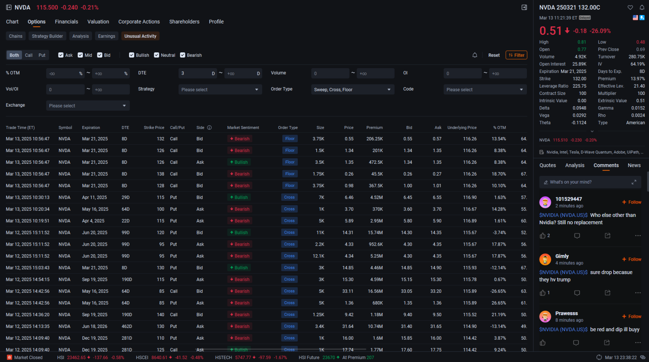
Task: Switch to the Chart tab
Action: 12,21
